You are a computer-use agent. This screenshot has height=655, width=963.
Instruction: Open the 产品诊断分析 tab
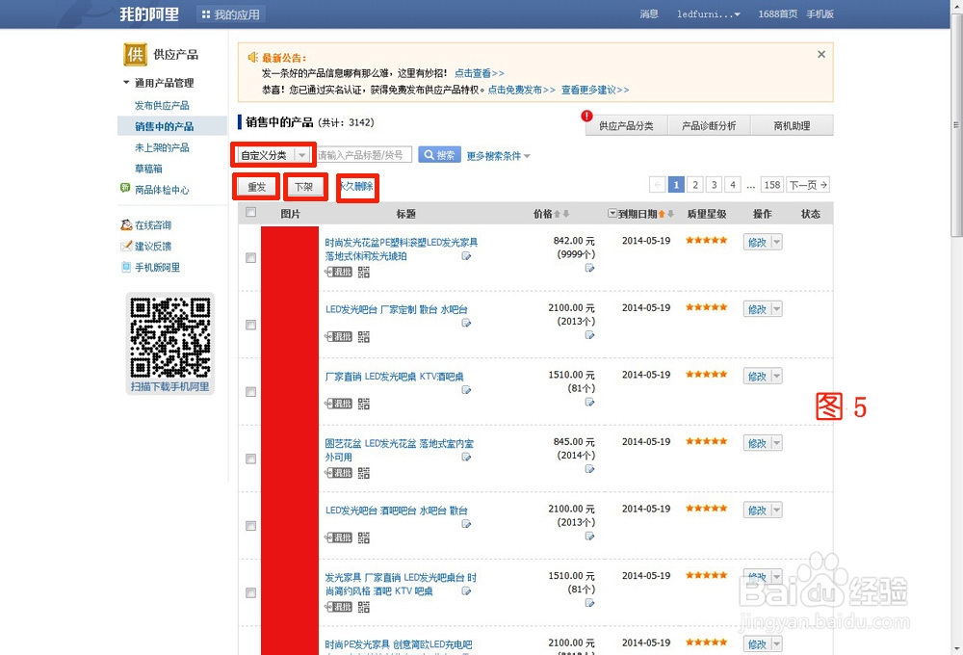(x=709, y=126)
